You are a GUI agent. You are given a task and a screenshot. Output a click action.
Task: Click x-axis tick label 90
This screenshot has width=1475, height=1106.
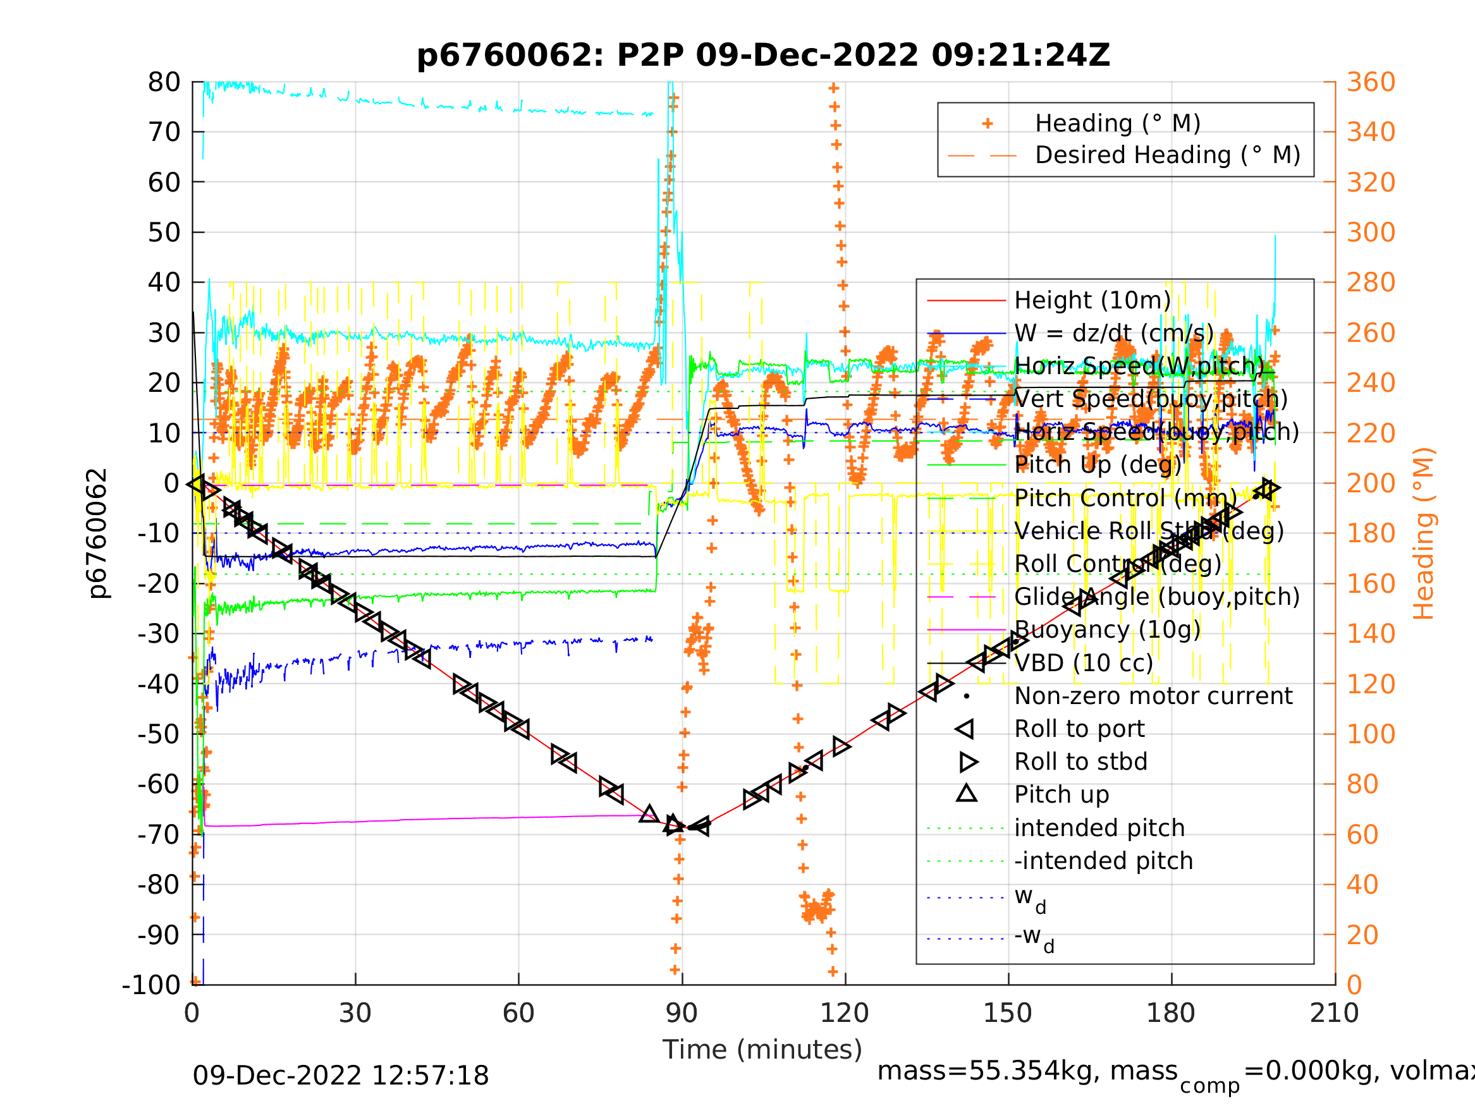pos(682,1014)
